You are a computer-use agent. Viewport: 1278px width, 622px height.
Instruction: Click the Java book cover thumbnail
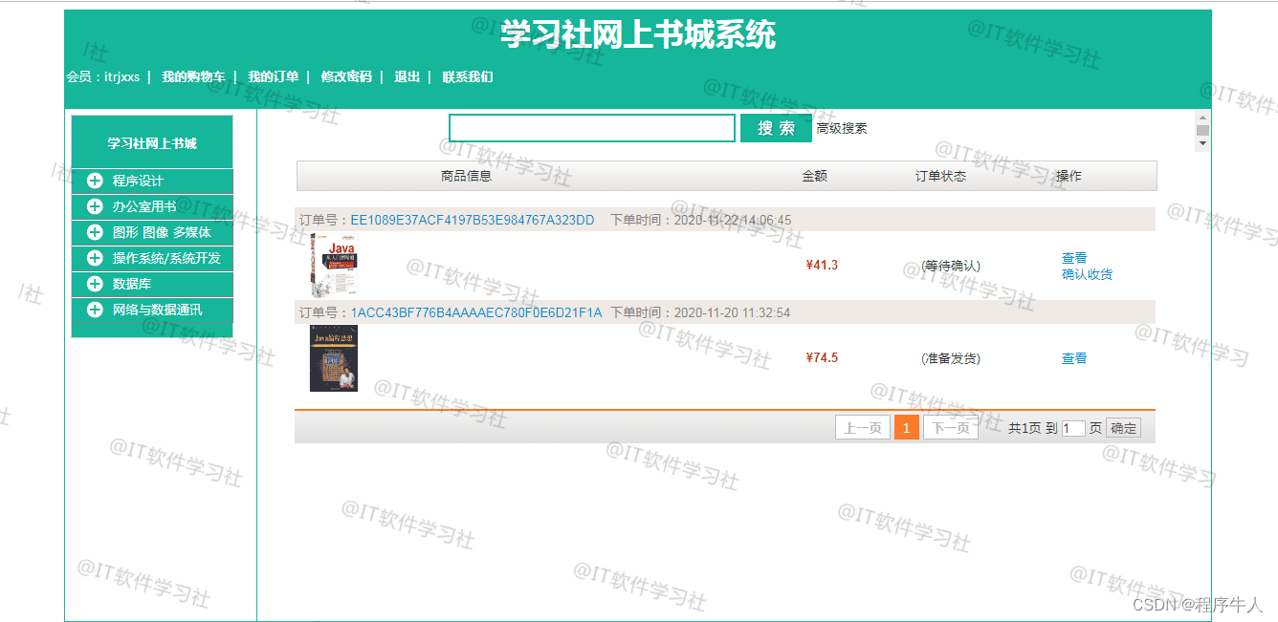334,265
